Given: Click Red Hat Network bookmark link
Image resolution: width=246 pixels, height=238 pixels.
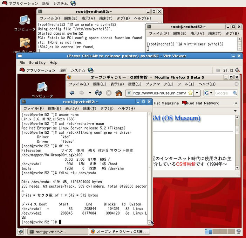Looking at the screenshot, I should tap(200, 103).
